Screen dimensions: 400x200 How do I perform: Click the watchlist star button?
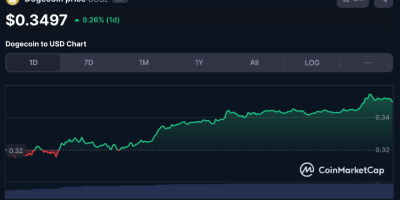click(x=353, y=3)
